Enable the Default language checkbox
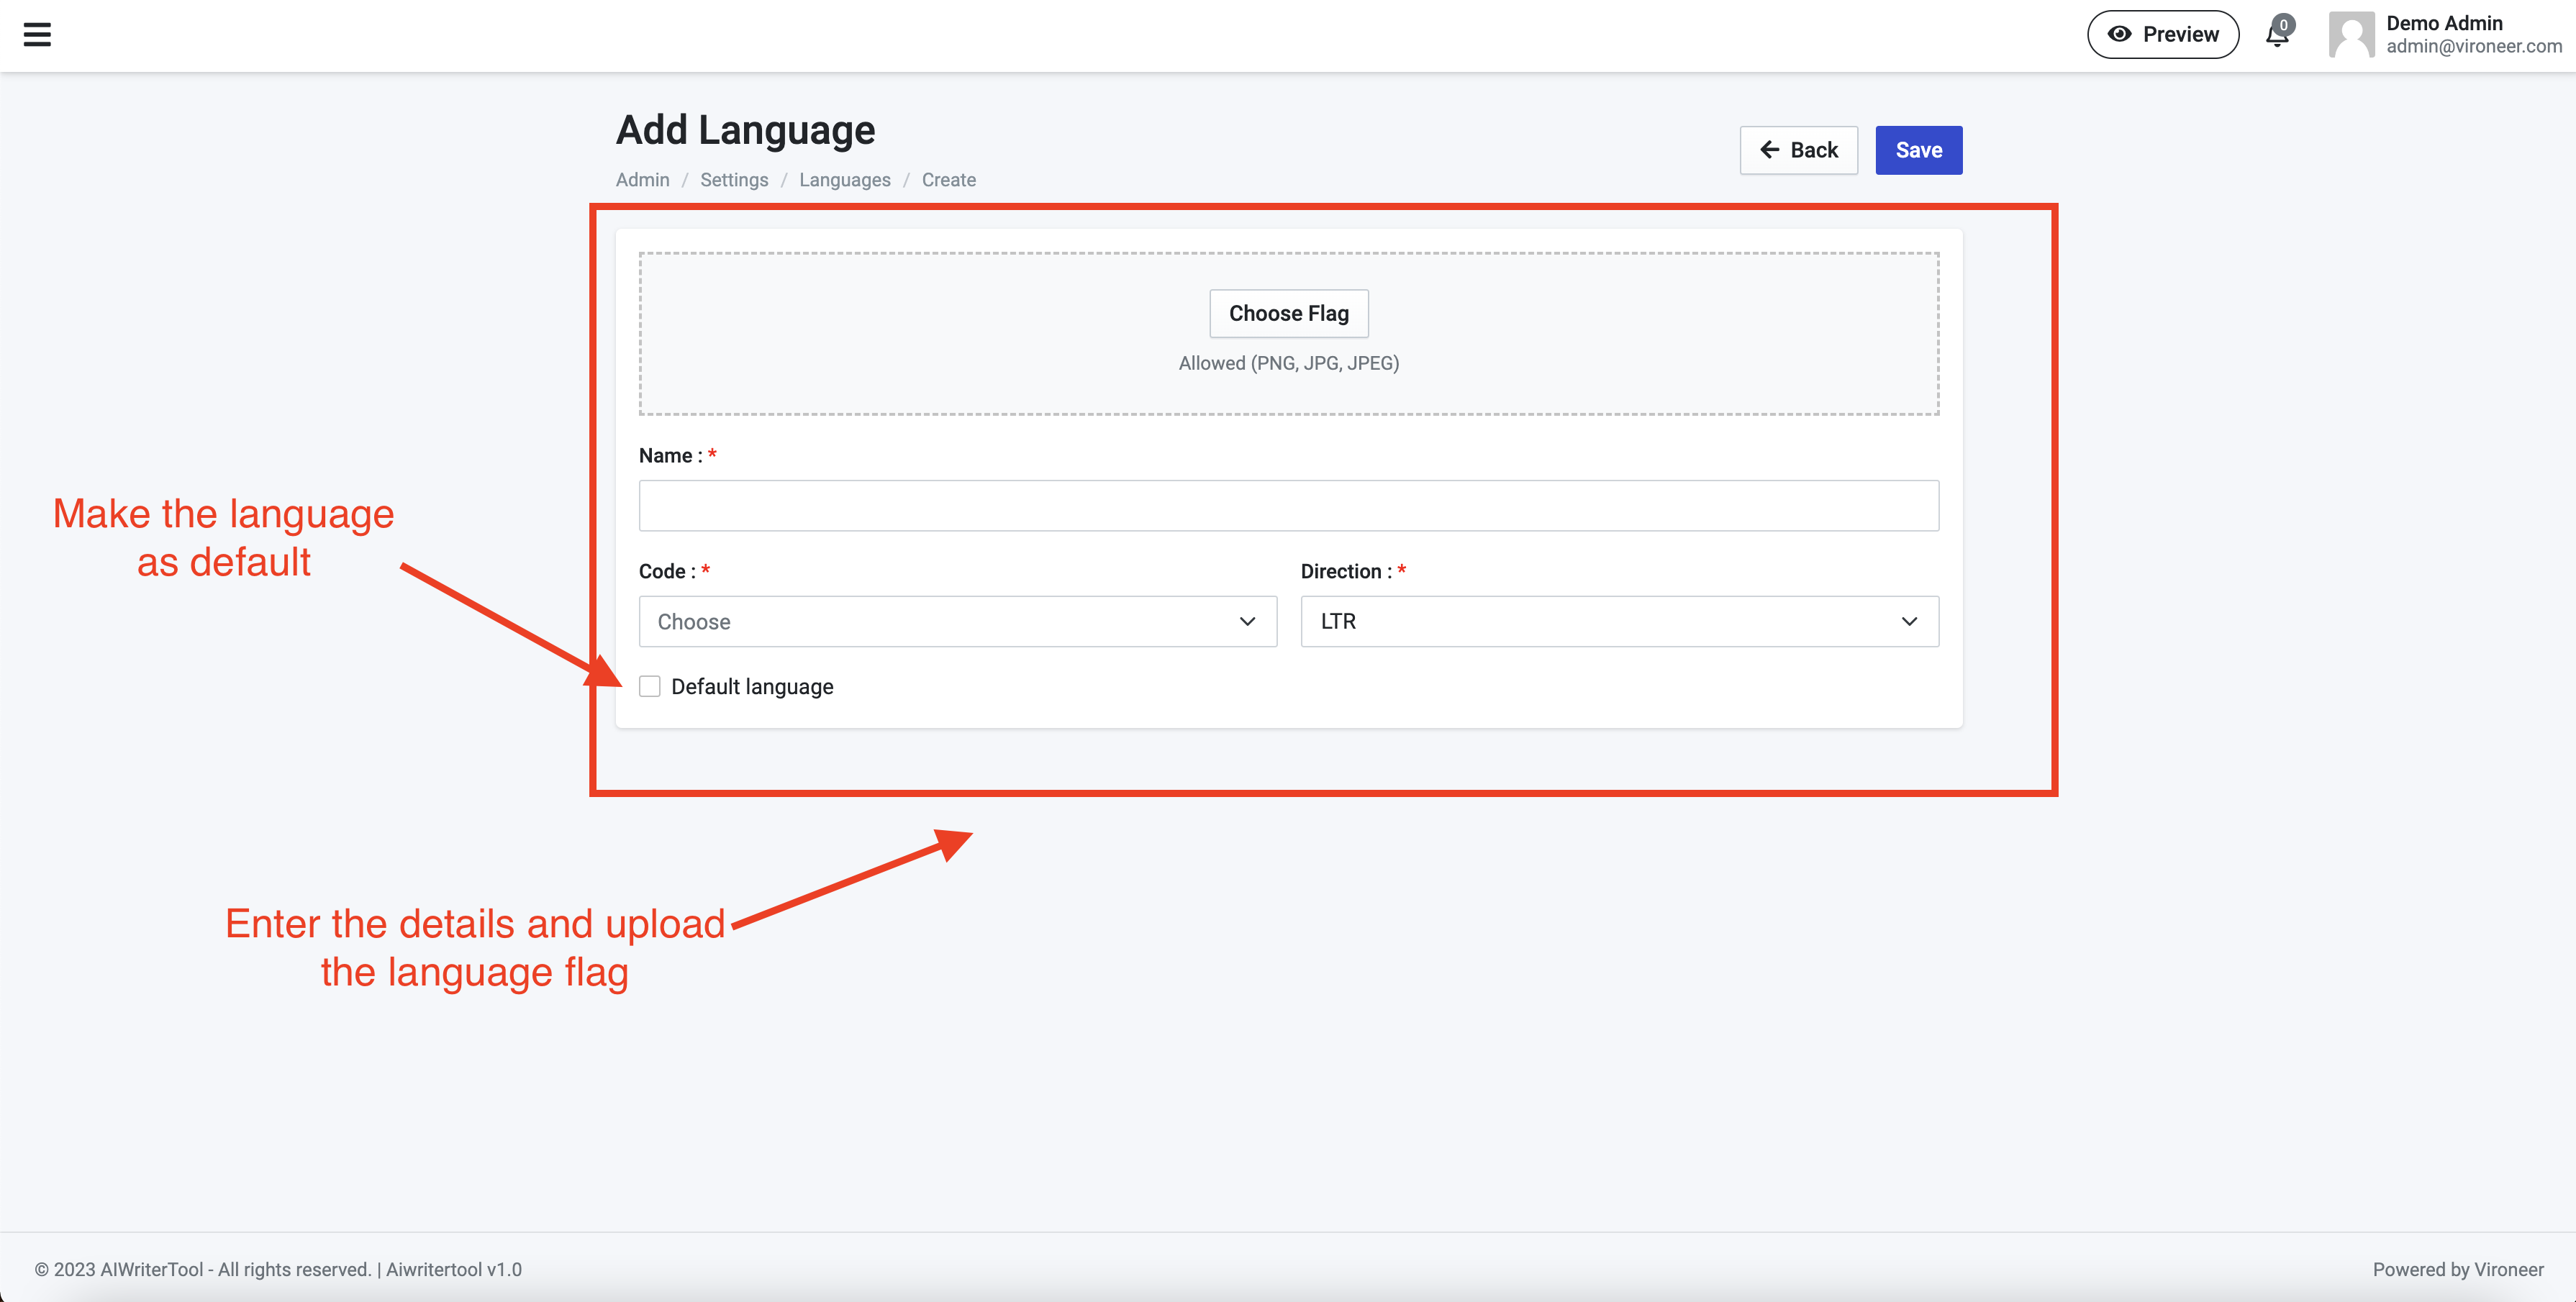Viewport: 2576px width, 1302px height. coord(650,687)
